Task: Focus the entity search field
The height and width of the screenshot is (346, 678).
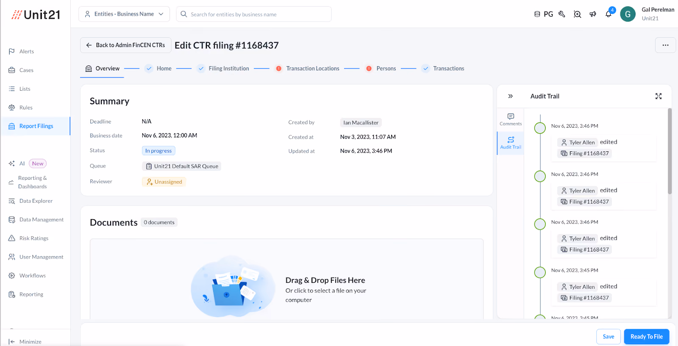Action: click(x=254, y=14)
